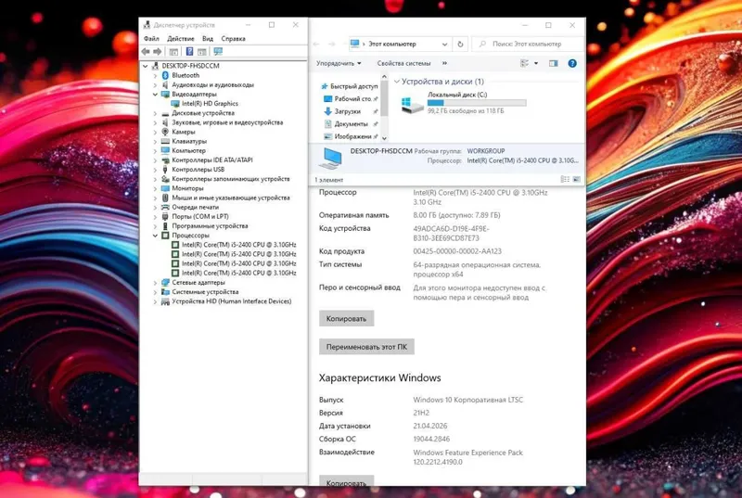The width and height of the screenshot is (742, 498).
Task: Click the Explorer back navigation arrow
Action: coord(316,44)
